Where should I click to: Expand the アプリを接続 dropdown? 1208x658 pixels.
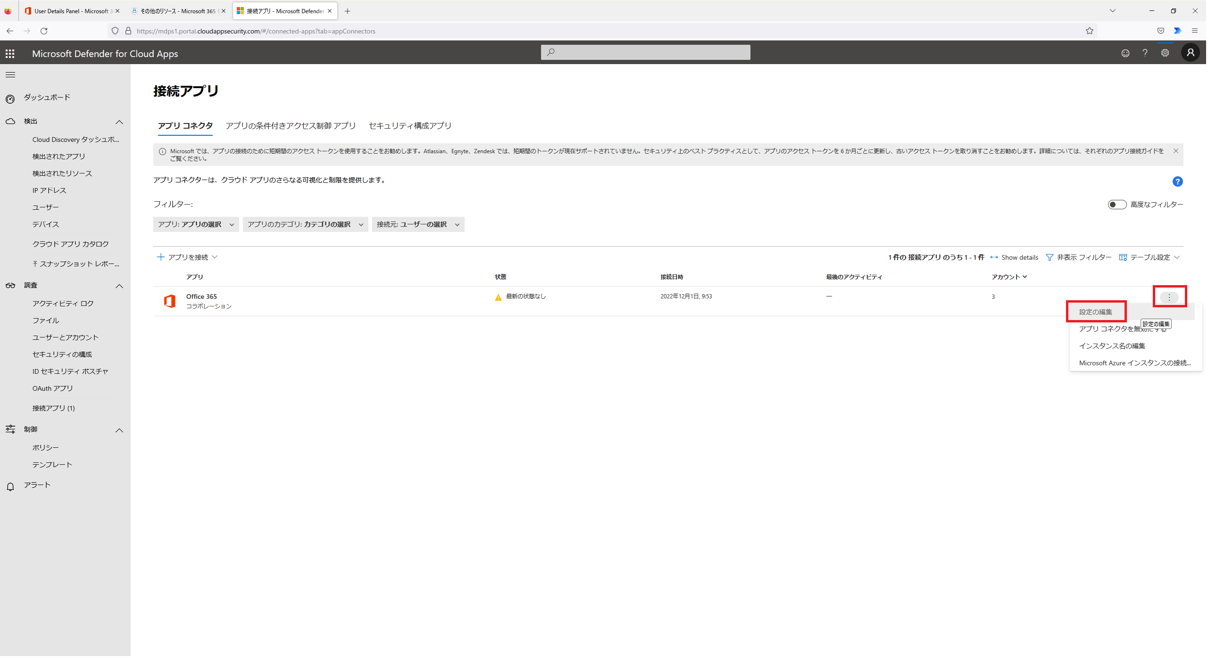pos(187,258)
